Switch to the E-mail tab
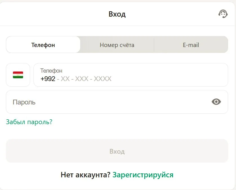The width and height of the screenshot is (236, 190). tap(191, 45)
